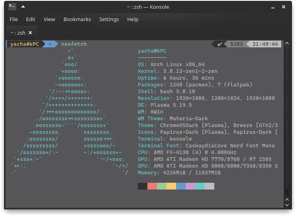This screenshot has width=296, height=215.
Task: Click the scrollbar down arrow at bottom
Action: (x=287, y=205)
